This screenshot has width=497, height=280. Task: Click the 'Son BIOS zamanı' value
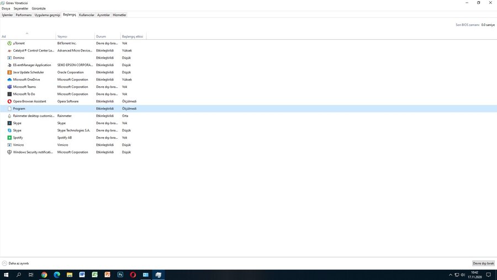488,25
